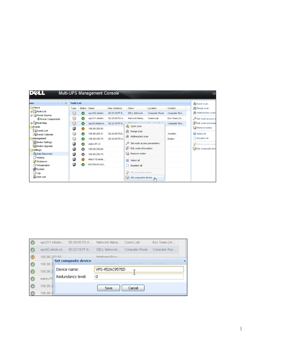Collapse the Power Source tree node
This screenshot has width=292, height=350.
click(31, 116)
